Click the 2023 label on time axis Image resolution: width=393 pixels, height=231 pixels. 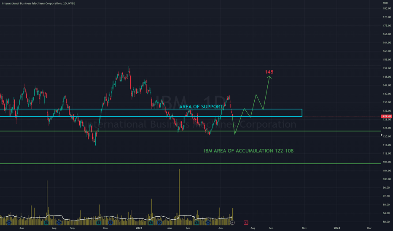[139, 228]
